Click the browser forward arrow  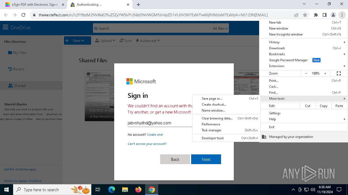tap(15, 15)
